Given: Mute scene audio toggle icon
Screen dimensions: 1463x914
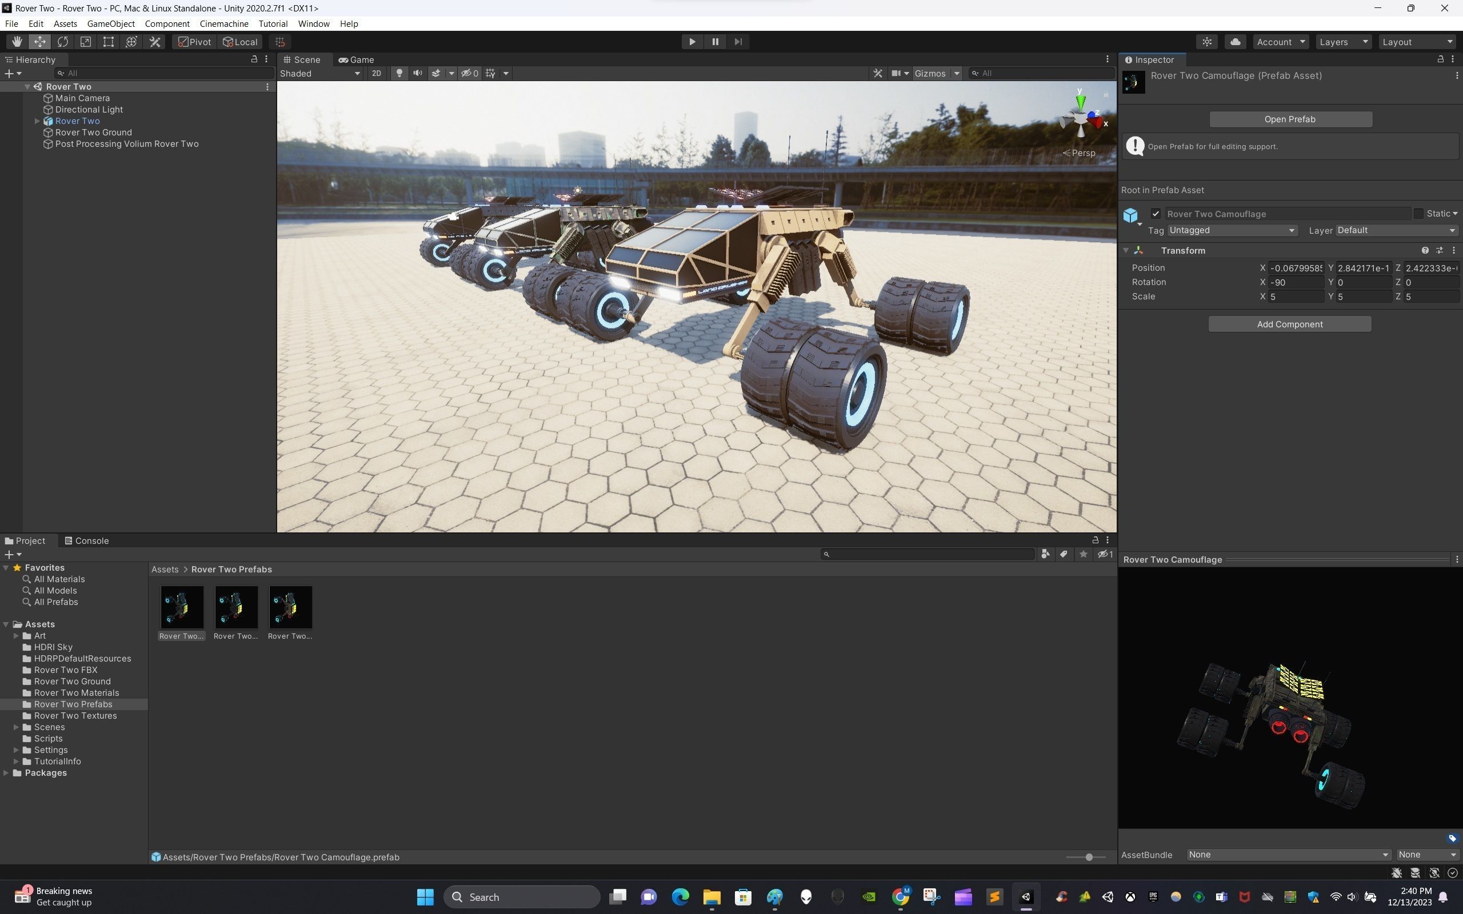Looking at the screenshot, I should (x=417, y=73).
